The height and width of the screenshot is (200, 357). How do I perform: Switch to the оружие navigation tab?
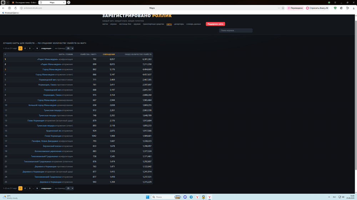[137, 24]
